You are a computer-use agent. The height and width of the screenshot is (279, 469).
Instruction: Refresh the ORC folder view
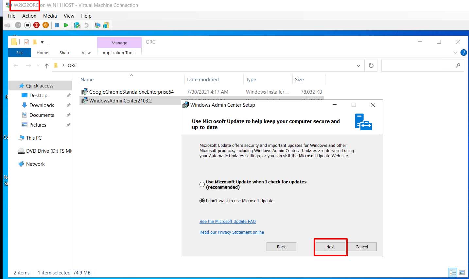(x=371, y=66)
